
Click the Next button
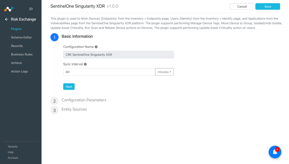(x=69, y=87)
